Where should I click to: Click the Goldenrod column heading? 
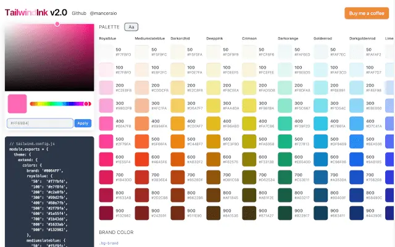[323, 38]
